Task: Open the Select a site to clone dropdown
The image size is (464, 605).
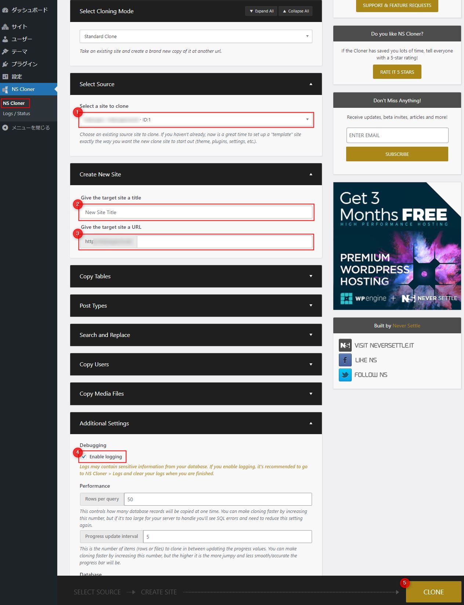Action: tap(196, 120)
